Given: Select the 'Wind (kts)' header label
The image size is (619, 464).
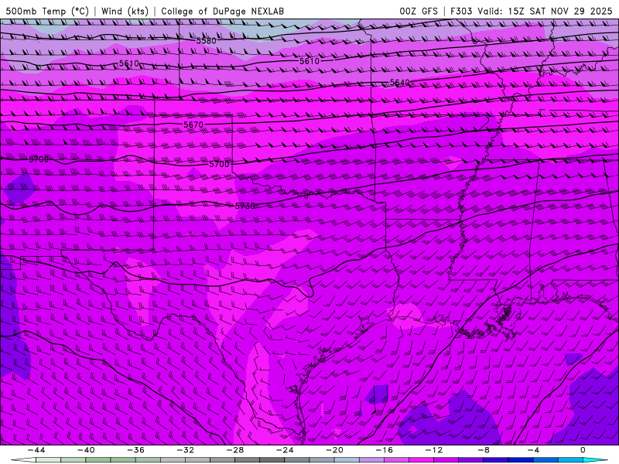Looking at the screenshot, I should pyautogui.click(x=125, y=11).
